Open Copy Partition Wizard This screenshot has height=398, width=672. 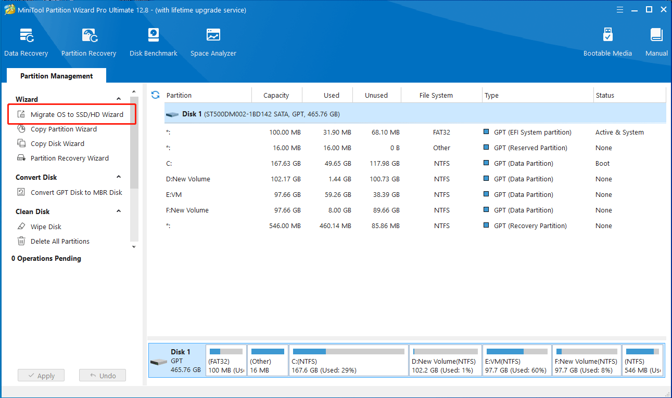pos(64,129)
